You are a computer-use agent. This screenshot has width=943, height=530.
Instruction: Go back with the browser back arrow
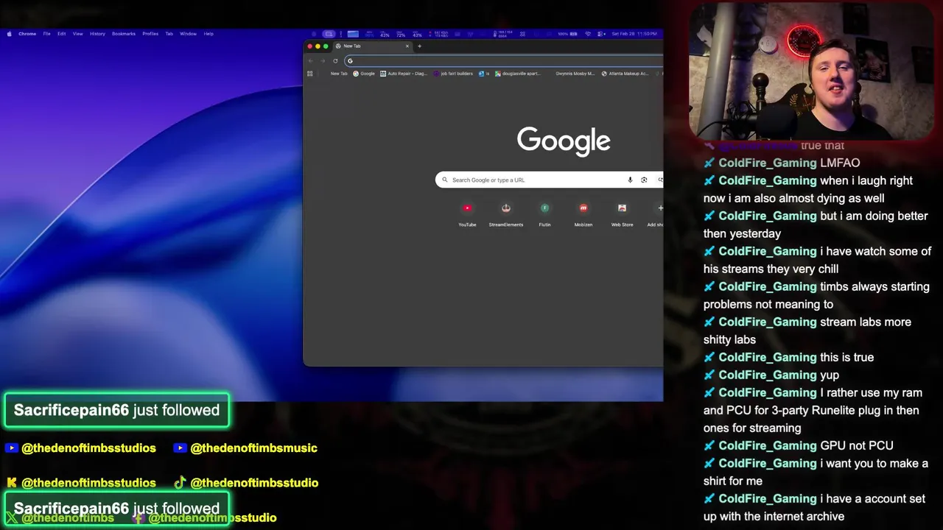coord(310,61)
